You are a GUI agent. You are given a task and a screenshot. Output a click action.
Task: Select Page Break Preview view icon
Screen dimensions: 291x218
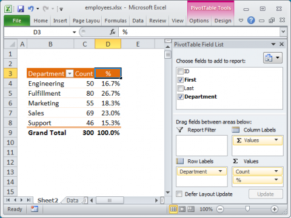[191, 209]
